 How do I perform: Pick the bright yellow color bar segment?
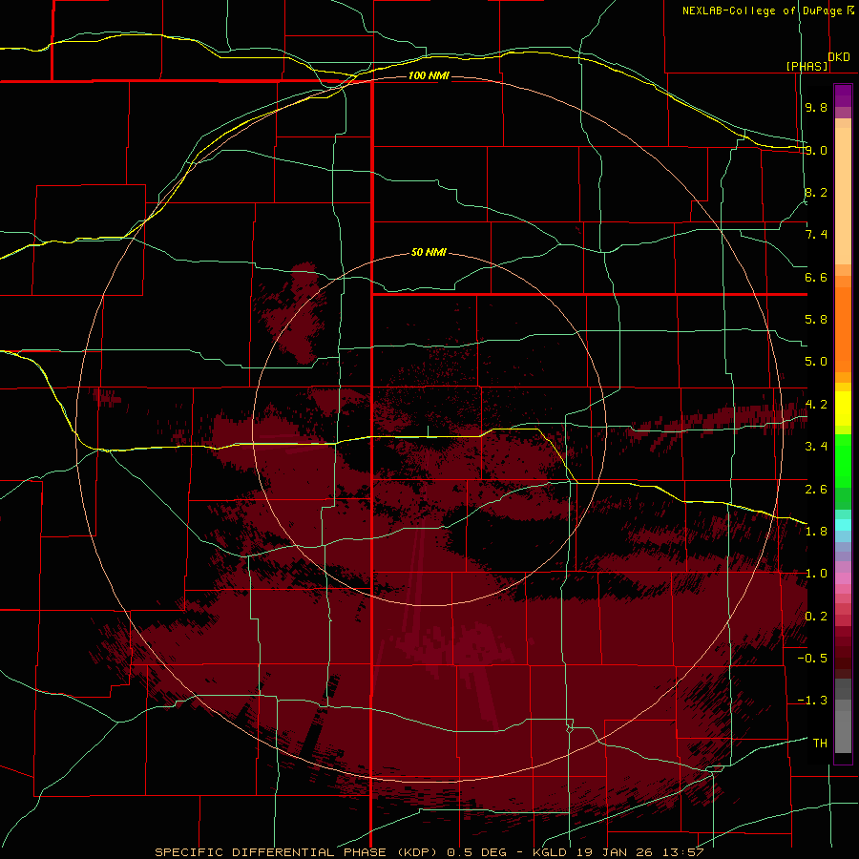843,409
